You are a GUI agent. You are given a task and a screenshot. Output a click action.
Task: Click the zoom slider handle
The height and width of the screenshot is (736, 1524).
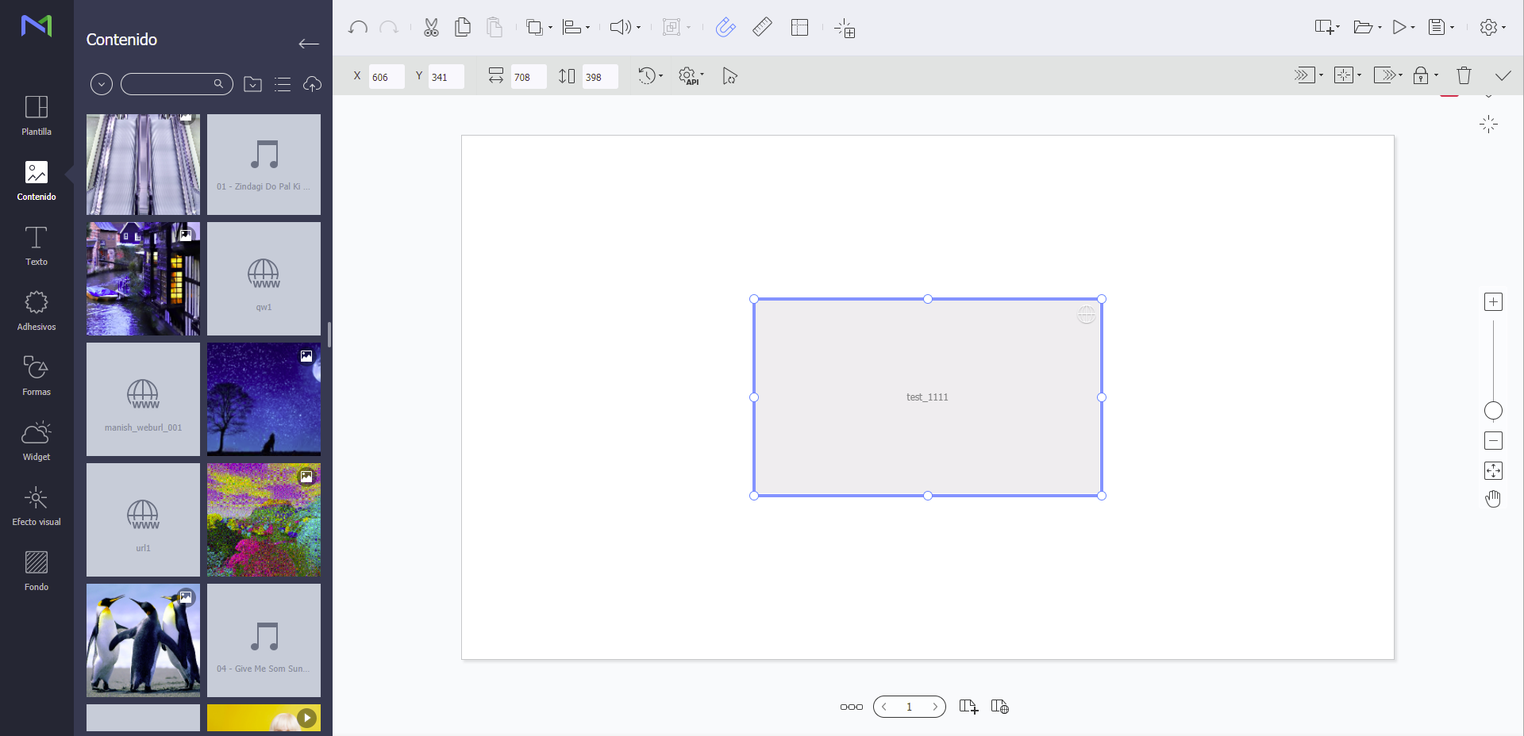pyautogui.click(x=1493, y=411)
